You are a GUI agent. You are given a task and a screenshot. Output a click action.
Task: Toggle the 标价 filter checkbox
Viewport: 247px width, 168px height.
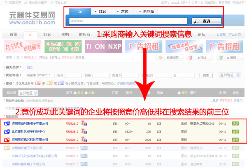[178, 93]
